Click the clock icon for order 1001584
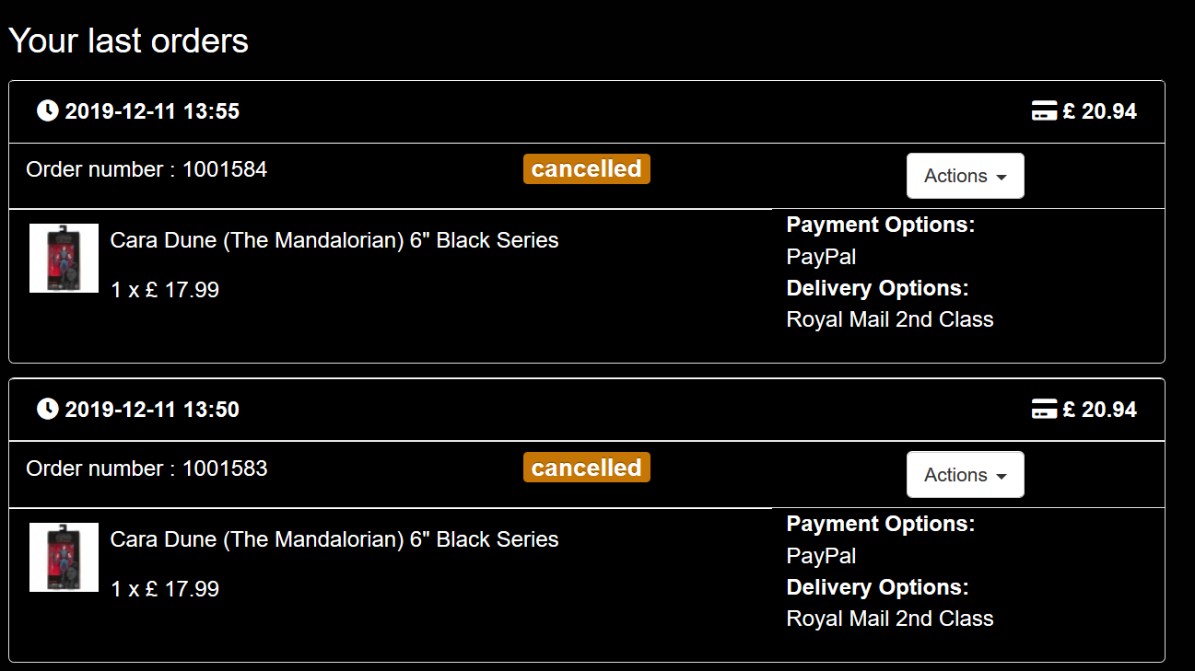 (47, 111)
